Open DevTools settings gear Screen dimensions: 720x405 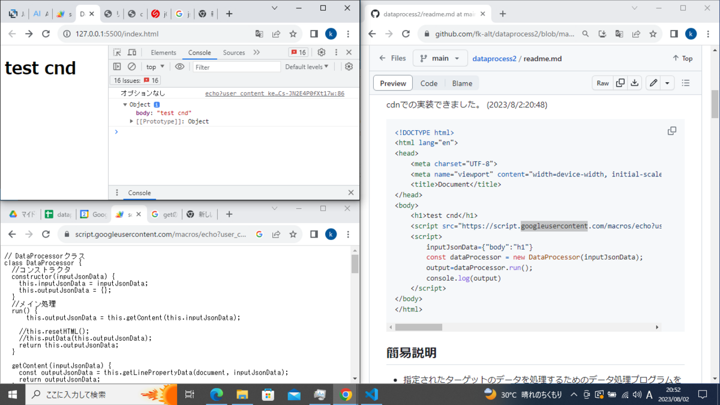[322, 52]
